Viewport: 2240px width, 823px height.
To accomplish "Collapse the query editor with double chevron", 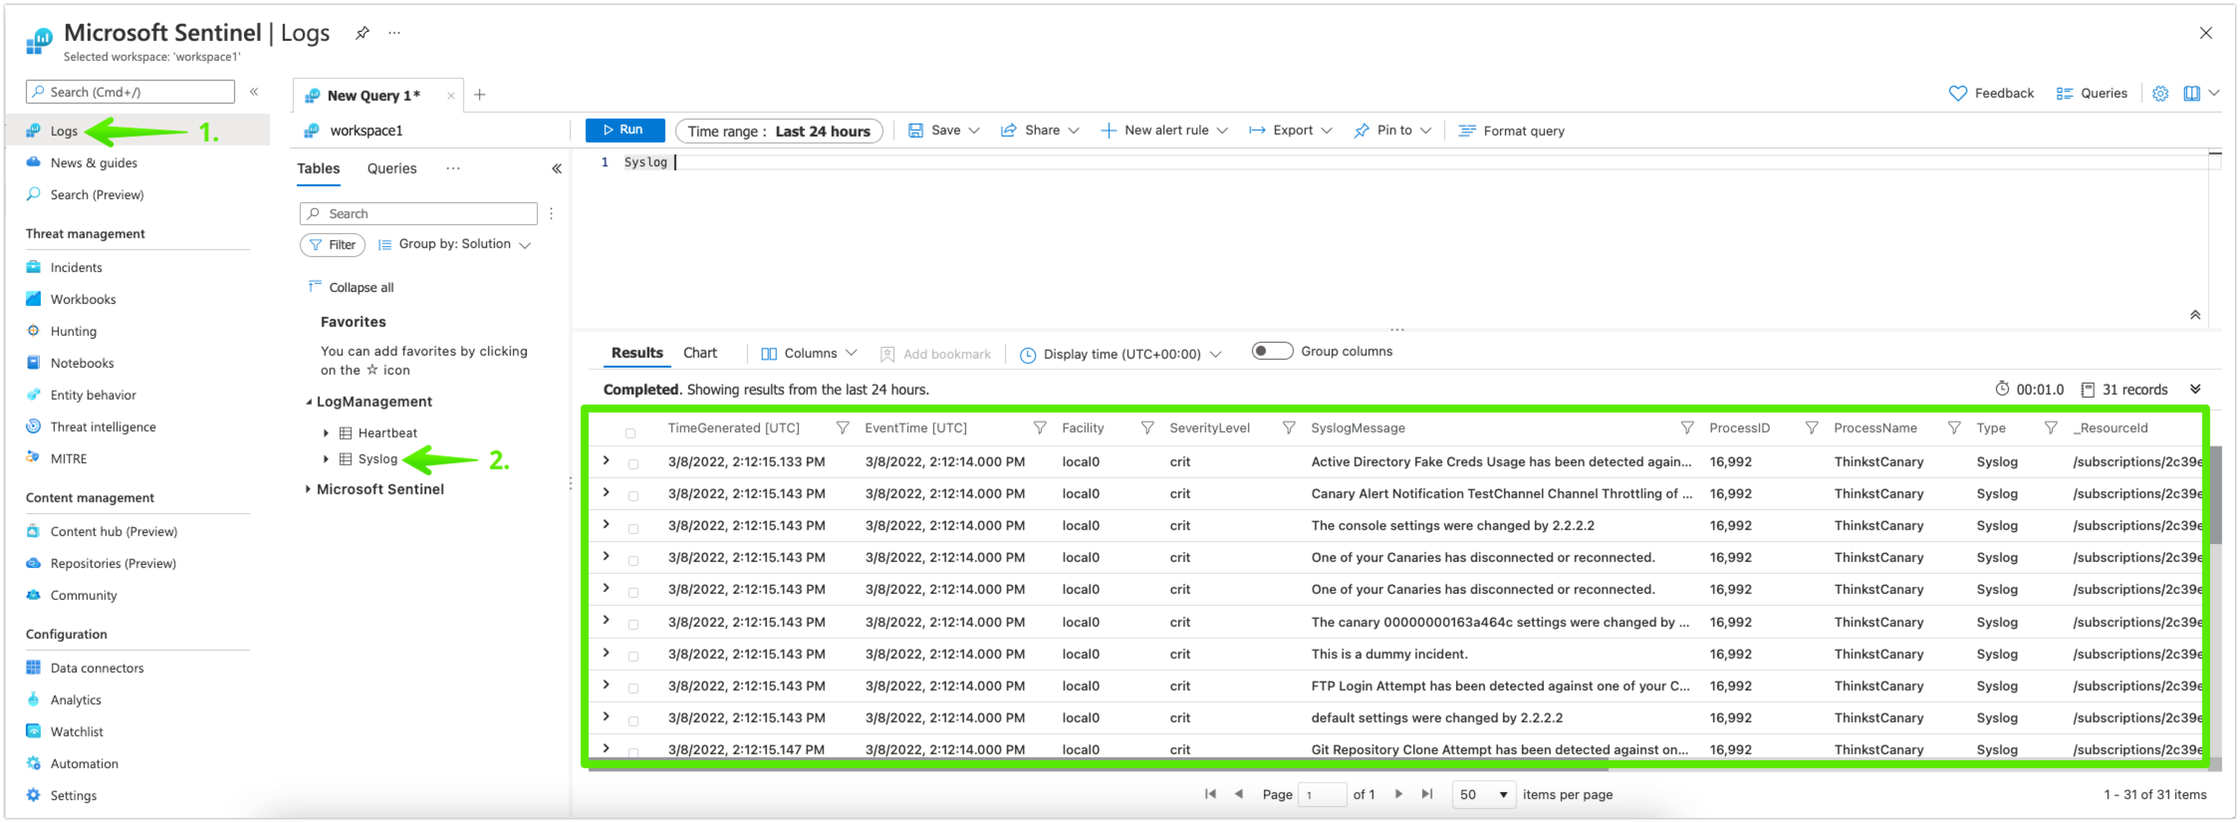I will [2195, 315].
